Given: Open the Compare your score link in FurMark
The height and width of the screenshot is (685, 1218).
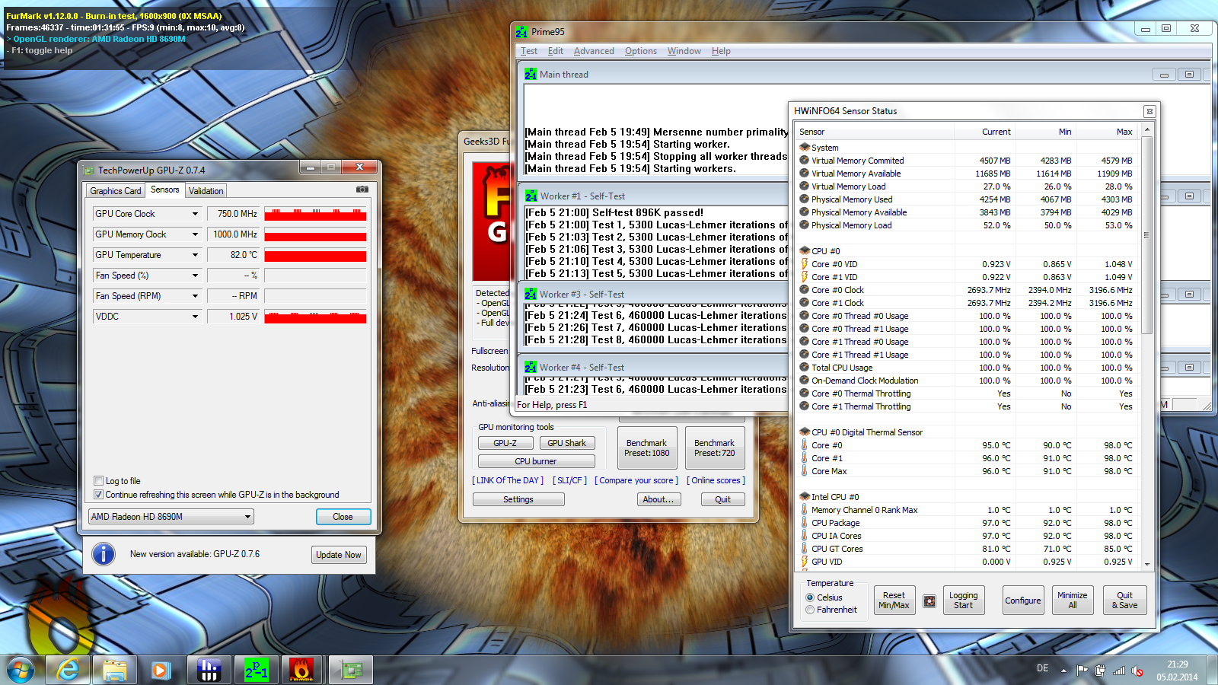Looking at the screenshot, I should pos(636,481).
